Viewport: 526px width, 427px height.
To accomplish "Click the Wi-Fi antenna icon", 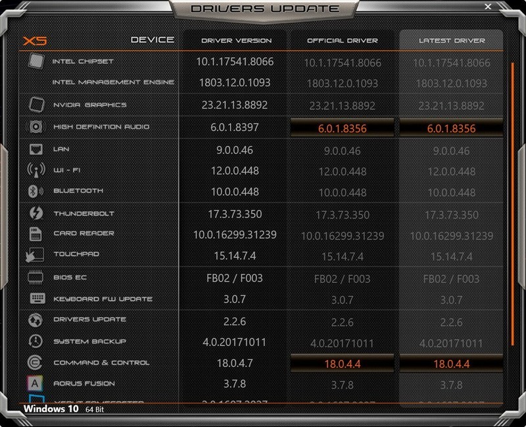I will coord(36,170).
